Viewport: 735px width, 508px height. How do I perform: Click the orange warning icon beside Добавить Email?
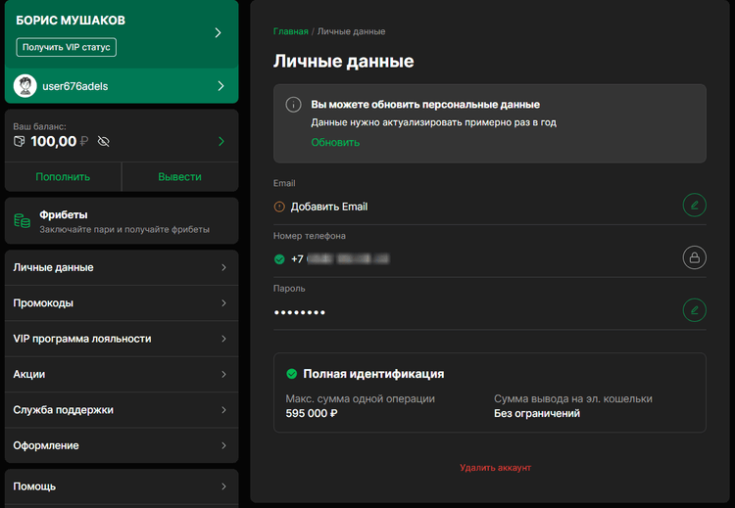279,207
